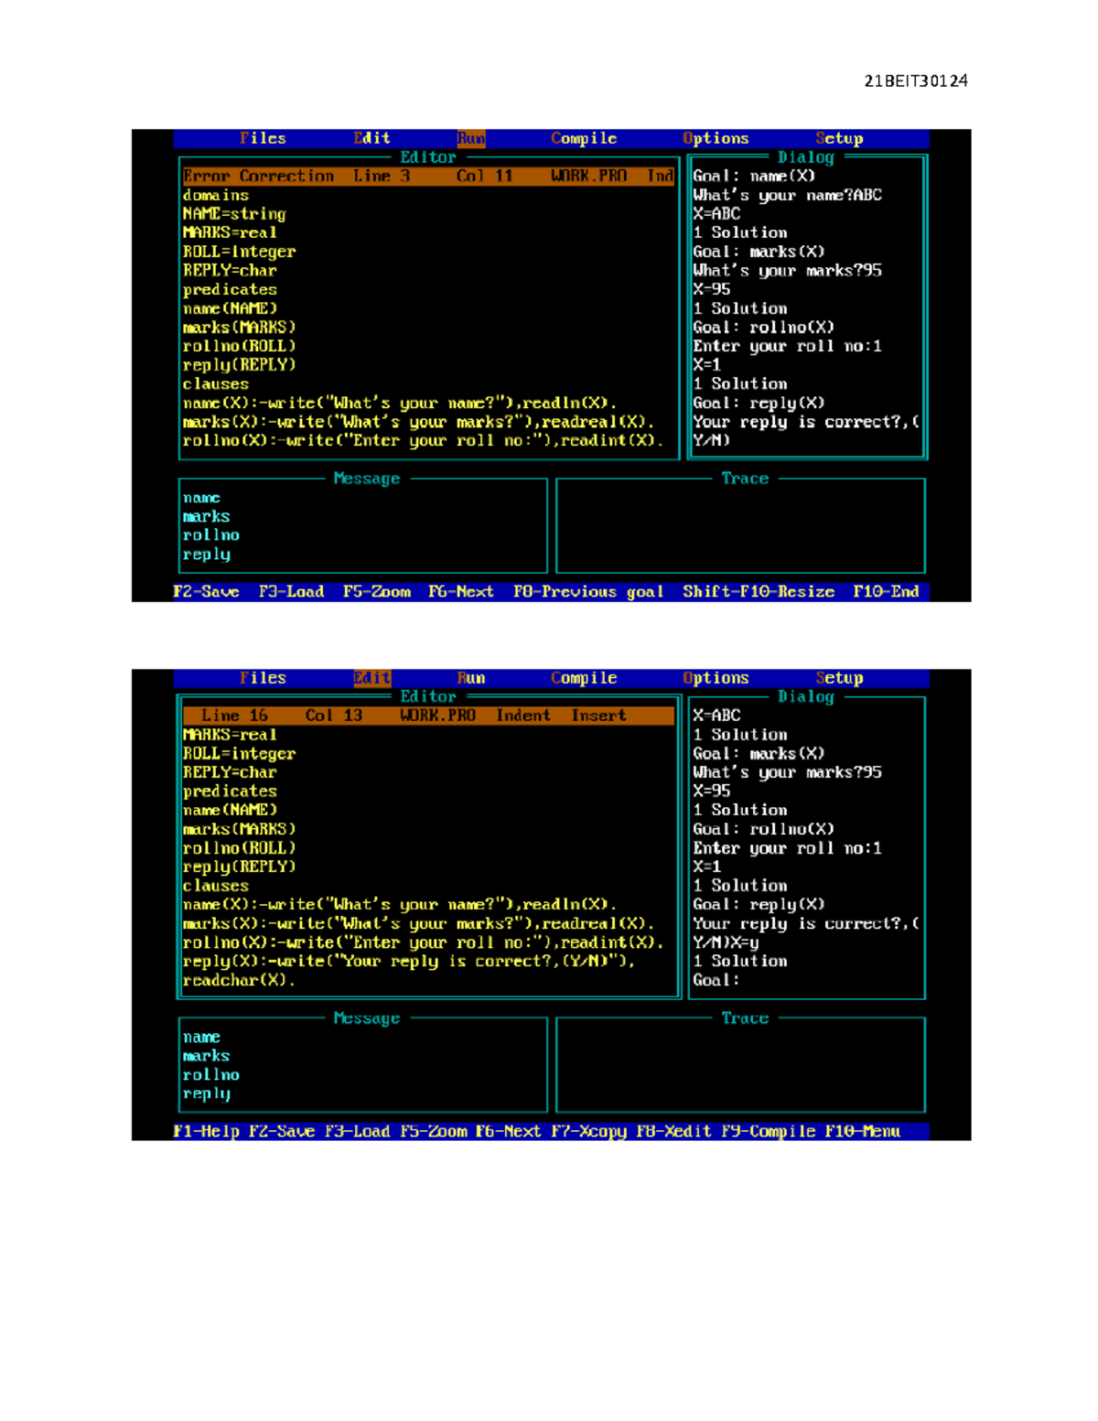The height and width of the screenshot is (1421, 1098).
Task: Click 'clauses' in the lower editor
Action: [216, 886]
